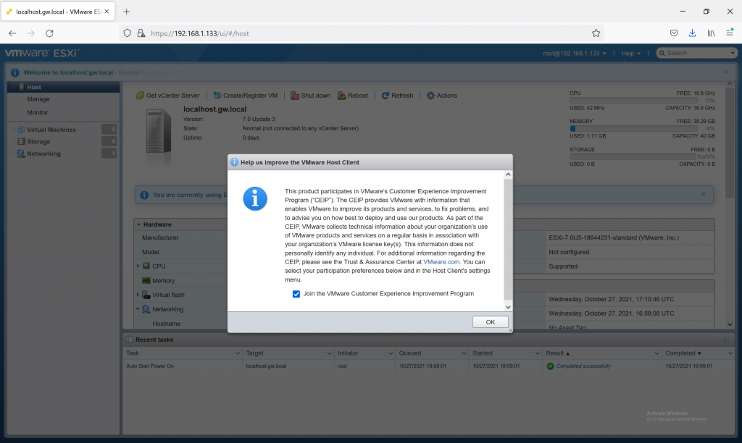Expand the CPU hardware row

[x=138, y=266]
